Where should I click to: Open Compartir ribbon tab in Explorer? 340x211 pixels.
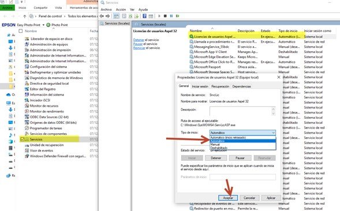coord(40,7)
